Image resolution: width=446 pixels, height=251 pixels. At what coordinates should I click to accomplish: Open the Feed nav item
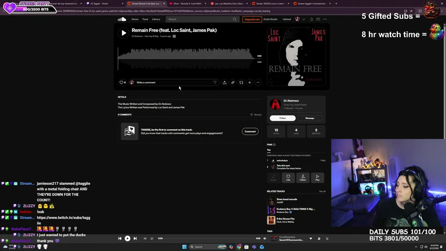(x=145, y=19)
